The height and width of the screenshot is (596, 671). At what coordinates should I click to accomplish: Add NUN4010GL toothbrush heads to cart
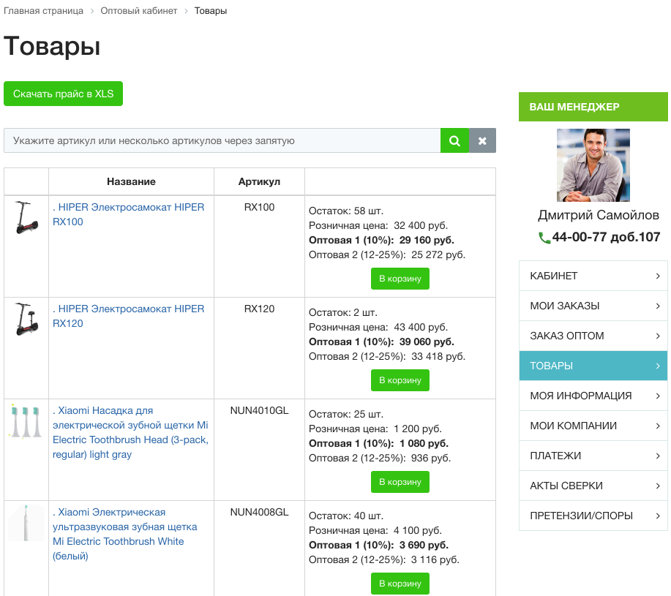click(x=400, y=482)
